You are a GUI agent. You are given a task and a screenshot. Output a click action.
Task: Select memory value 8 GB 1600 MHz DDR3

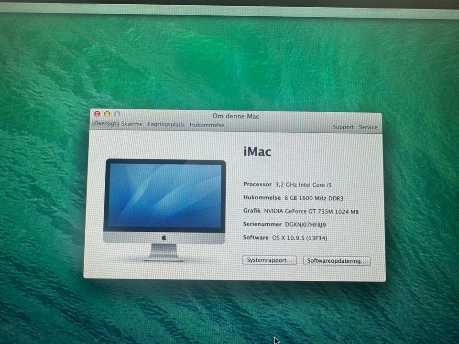(x=314, y=198)
